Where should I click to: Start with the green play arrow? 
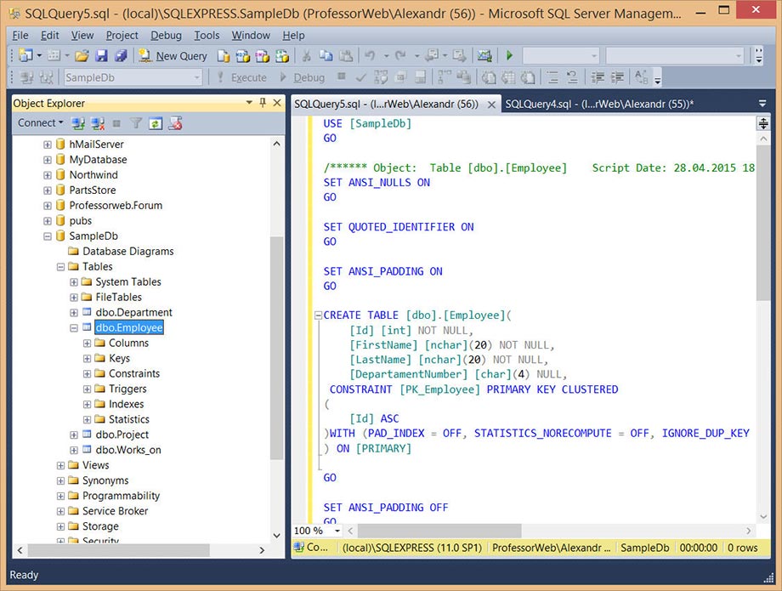coord(509,55)
